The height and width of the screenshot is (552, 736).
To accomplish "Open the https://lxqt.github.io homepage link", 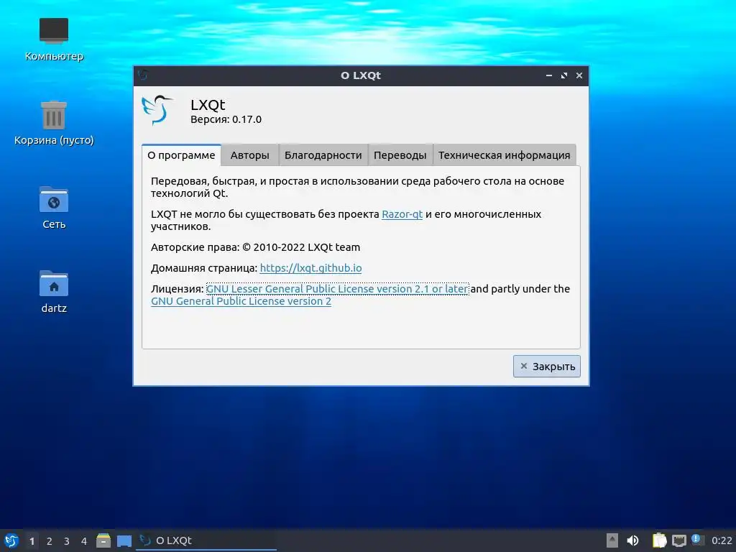I will [x=310, y=268].
